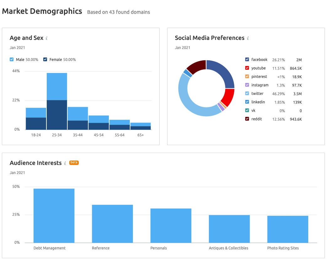Toggle the reddit legend checkbox
The image size is (328, 262).
247,119
